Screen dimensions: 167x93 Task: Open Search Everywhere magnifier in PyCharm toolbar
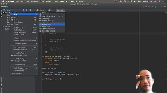(x=165, y=7)
